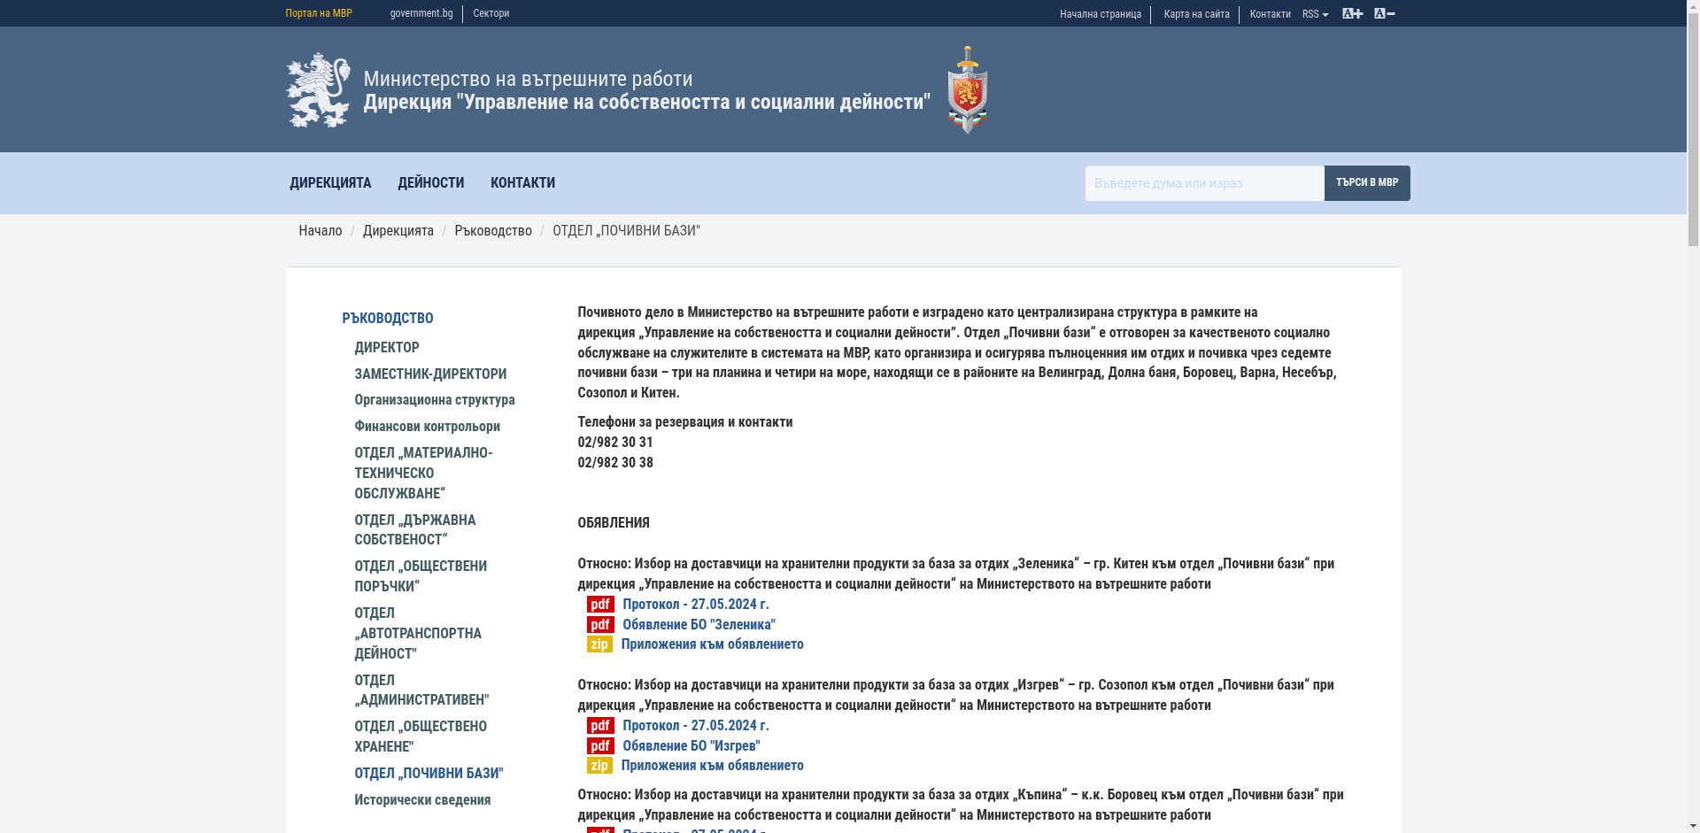Open the Сектори top bar menu

491,13
